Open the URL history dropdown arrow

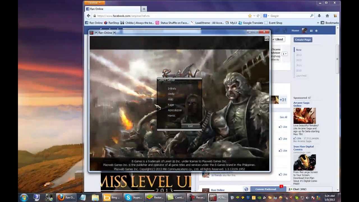click(254, 16)
